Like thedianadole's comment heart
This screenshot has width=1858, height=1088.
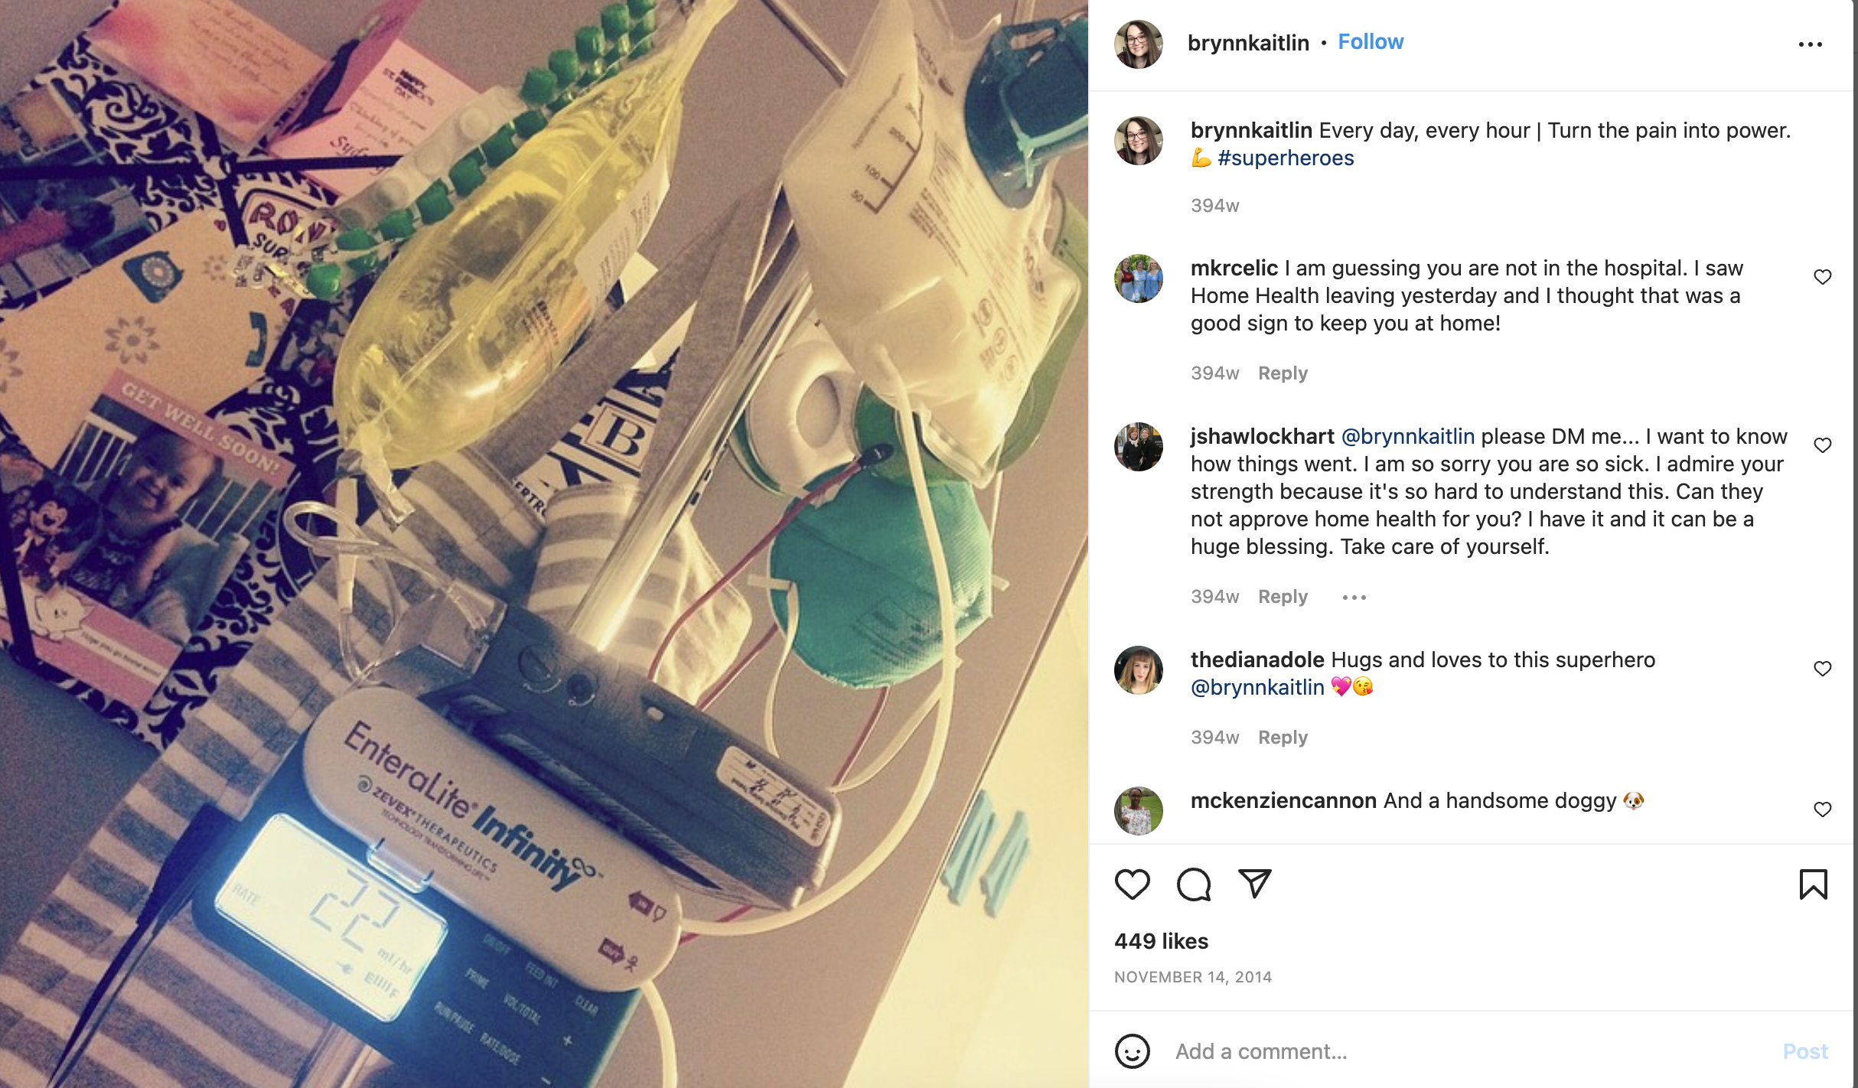pos(1823,669)
